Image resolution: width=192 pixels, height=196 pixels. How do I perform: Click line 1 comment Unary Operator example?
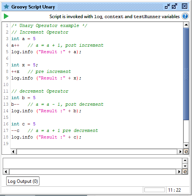49,25
